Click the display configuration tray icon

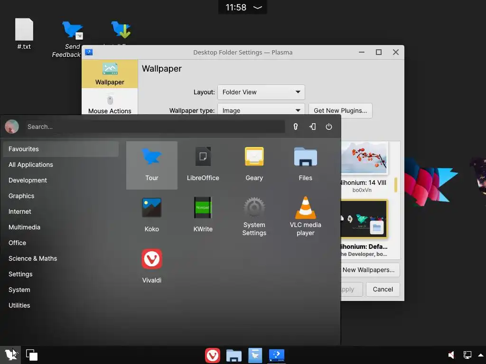point(467,355)
